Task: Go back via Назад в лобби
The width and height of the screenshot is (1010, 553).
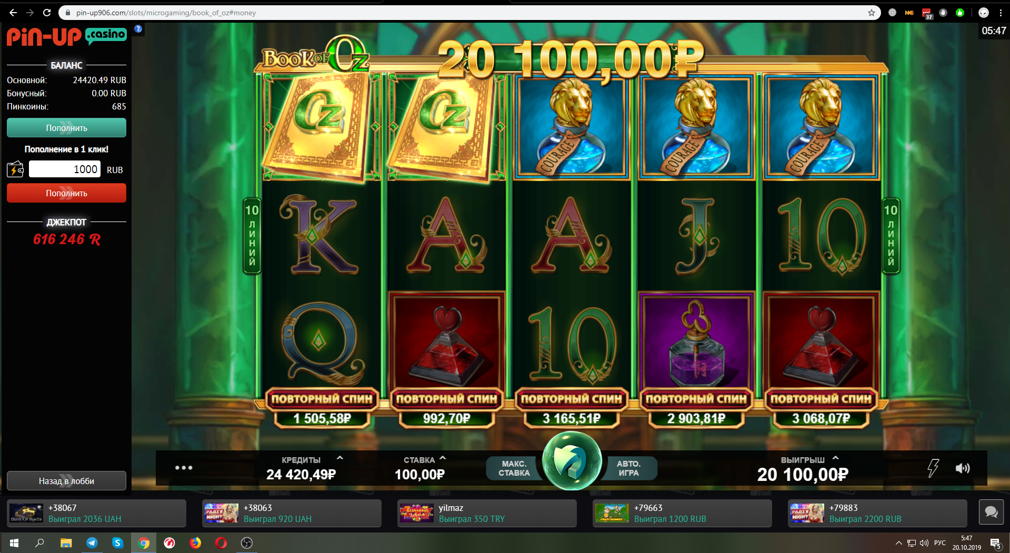Action: (x=66, y=481)
